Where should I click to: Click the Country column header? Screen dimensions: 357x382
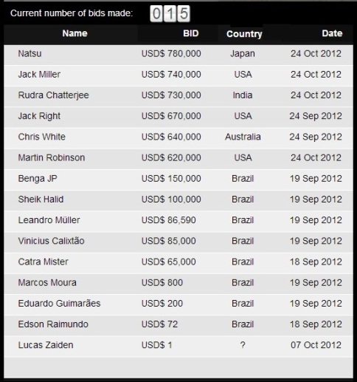pyautogui.click(x=244, y=34)
